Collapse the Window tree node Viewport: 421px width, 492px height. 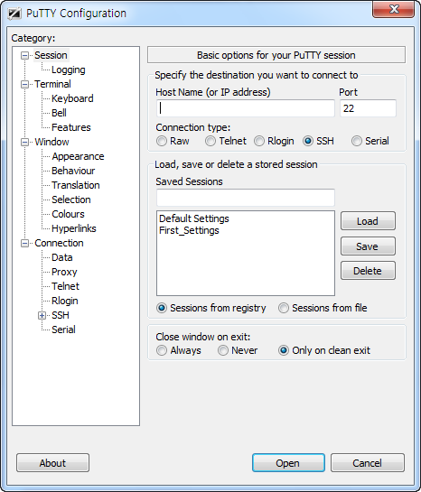coord(24,142)
